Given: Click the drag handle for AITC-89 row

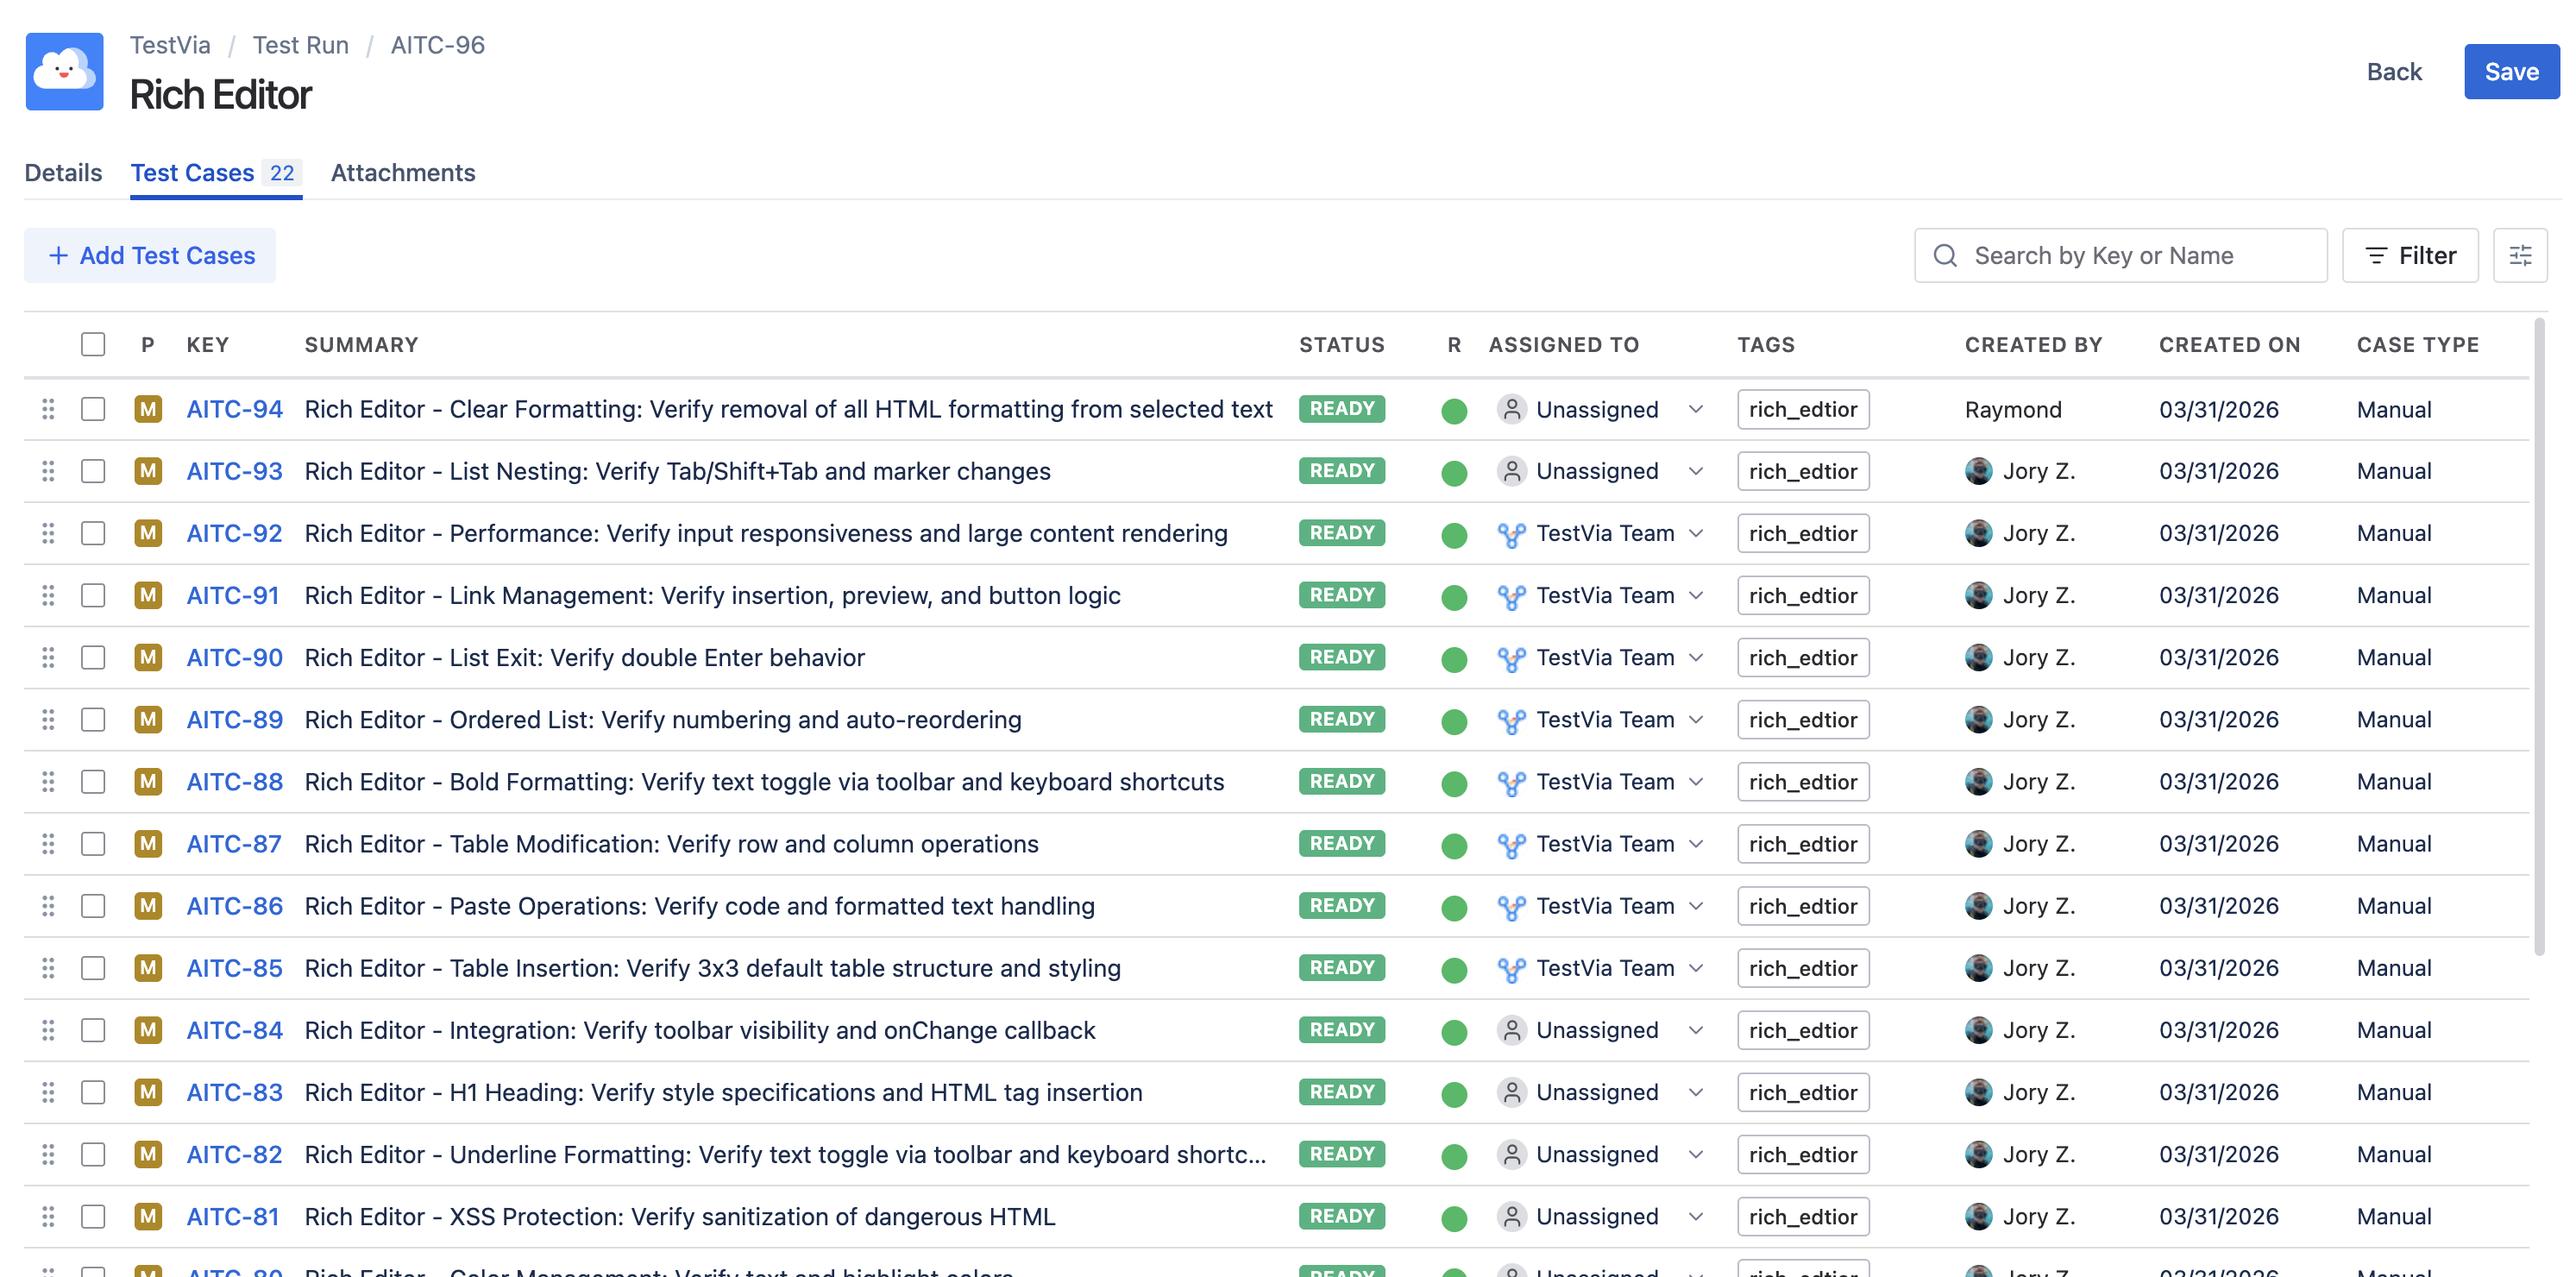Looking at the screenshot, I should point(47,720).
